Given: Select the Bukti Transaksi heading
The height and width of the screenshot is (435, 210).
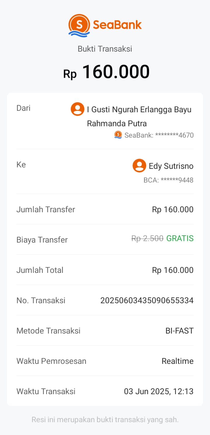Looking at the screenshot, I should pyautogui.click(x=105, y=49).
